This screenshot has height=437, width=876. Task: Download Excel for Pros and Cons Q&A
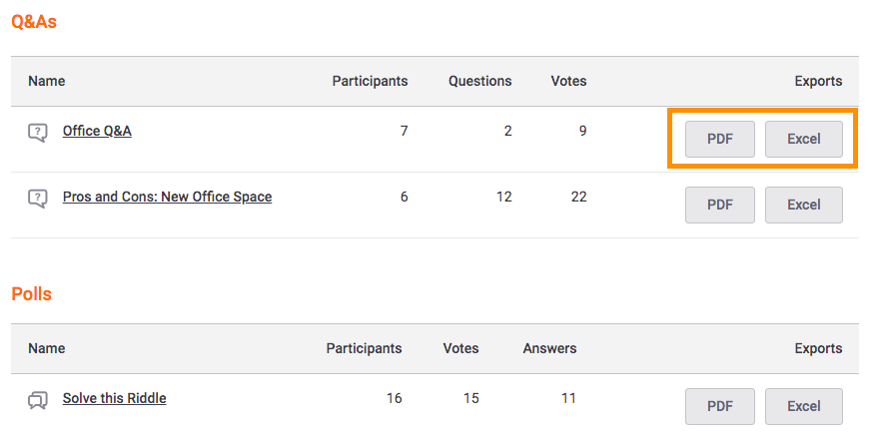[803, 205]
